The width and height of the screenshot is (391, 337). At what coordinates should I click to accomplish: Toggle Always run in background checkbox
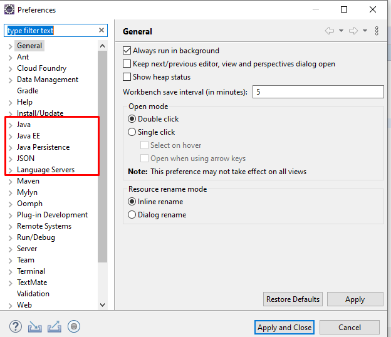tap(127, 51)
